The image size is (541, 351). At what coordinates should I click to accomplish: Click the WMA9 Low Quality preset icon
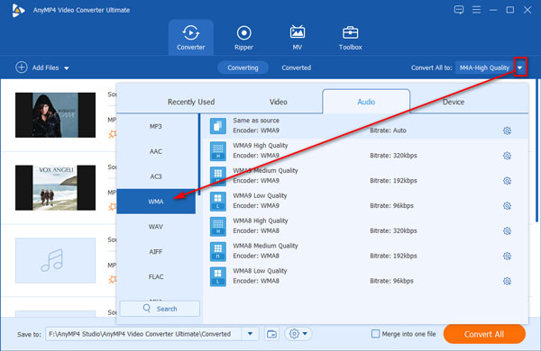[218, 202]
